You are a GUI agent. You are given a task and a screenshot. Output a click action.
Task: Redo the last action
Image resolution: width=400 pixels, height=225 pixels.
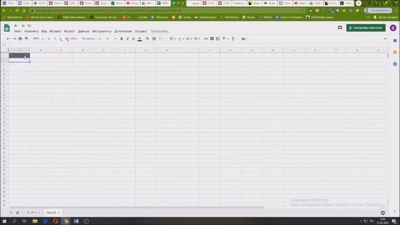coord(14,39)
